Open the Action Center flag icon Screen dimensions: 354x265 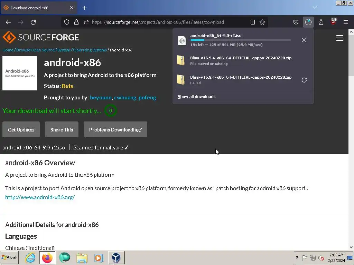[304, 257]
